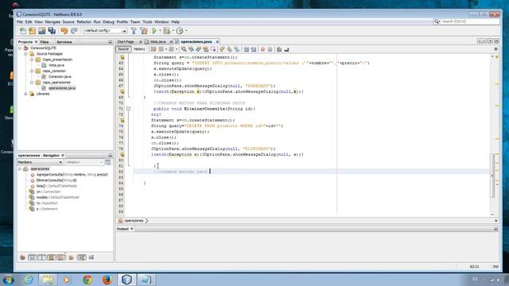Click the New File toolbar icon
Image resolution: width=509 pixels, height=286 pixels.
pyautogui.click(x=23, y=31)
